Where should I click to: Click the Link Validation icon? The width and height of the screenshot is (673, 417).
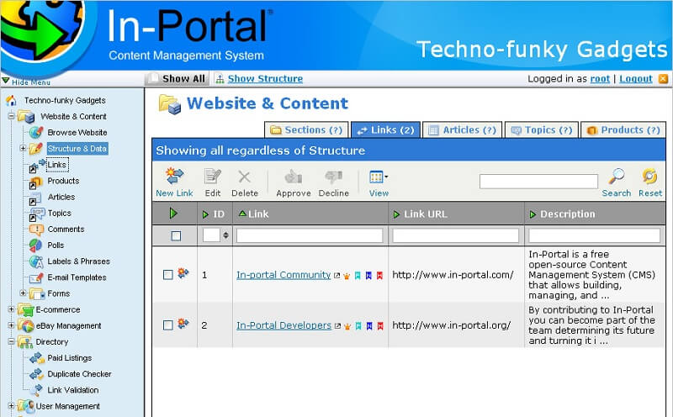(x=36, y=390)
